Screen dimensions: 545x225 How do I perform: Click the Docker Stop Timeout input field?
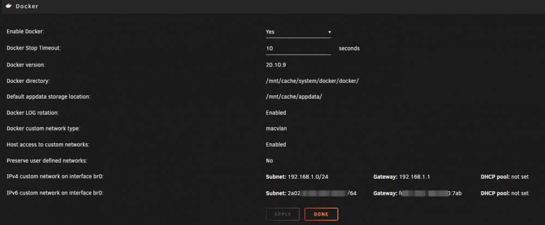pos(298,48)
